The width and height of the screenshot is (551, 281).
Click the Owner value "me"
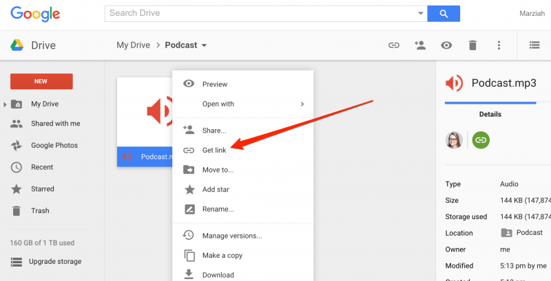coord(505,249)
